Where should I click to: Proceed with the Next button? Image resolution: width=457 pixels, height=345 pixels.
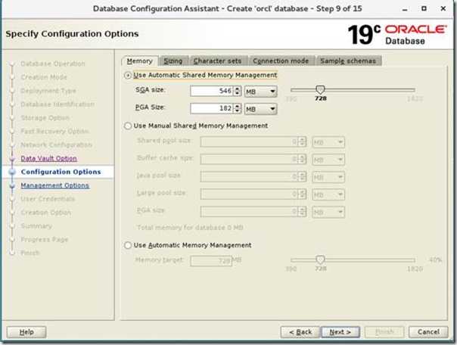(x=340, y=332)
